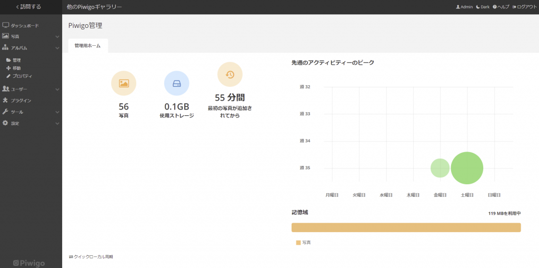Open アルバム プロパティ submenu item
539x268 pixels.
[x=22, y=76]
